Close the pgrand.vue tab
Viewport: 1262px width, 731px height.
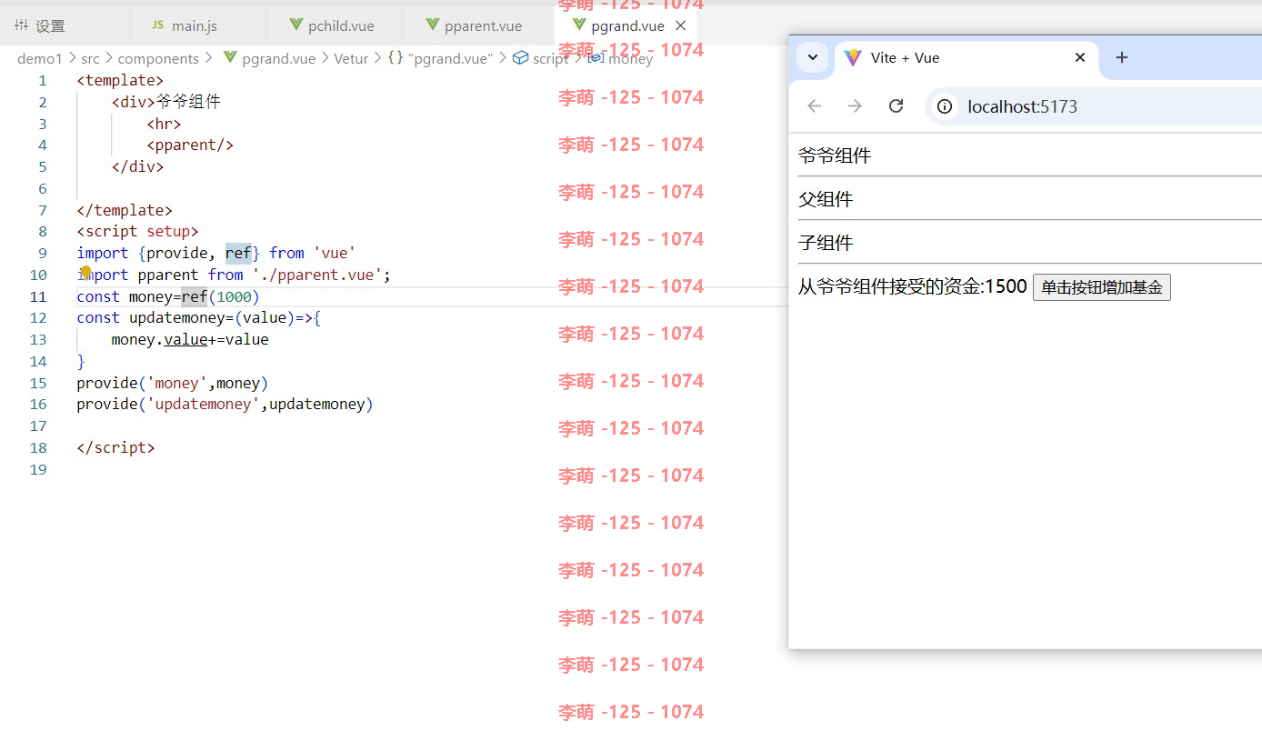pyautogui.click(x=680, y=25)
